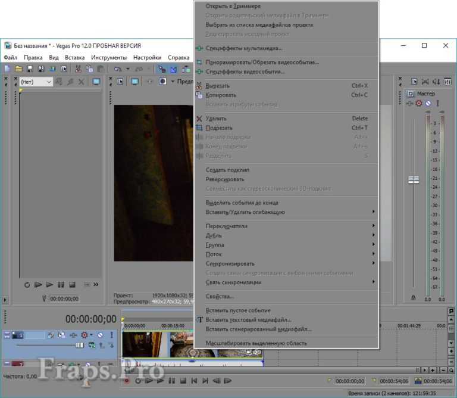Viewport: 457px width, 398px height.
Task: Open a project via the folder icon
Action: point(18,69)
